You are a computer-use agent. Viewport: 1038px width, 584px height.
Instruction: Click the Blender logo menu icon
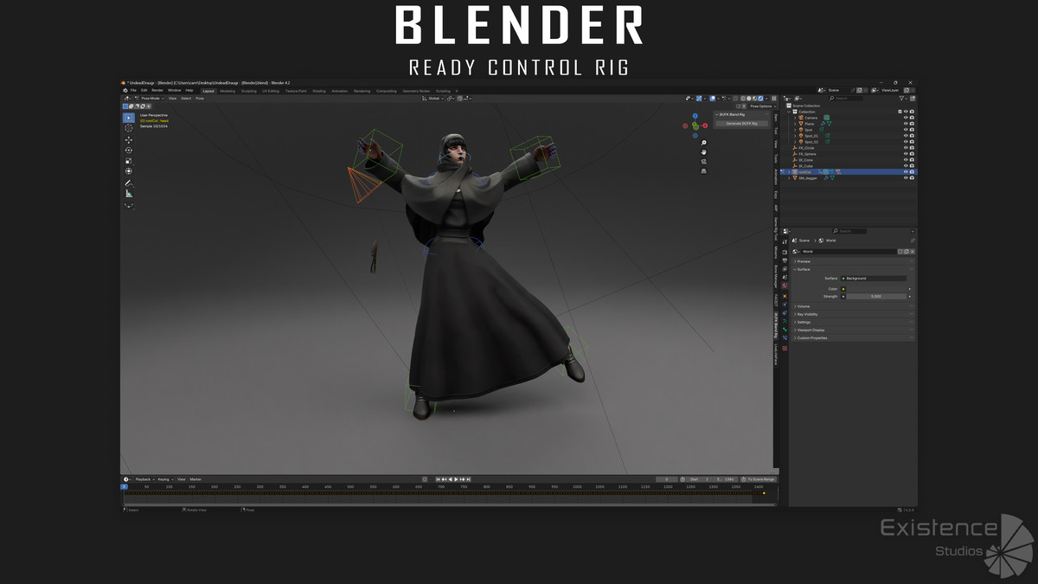pyautogui.click(x=125, y=90)
